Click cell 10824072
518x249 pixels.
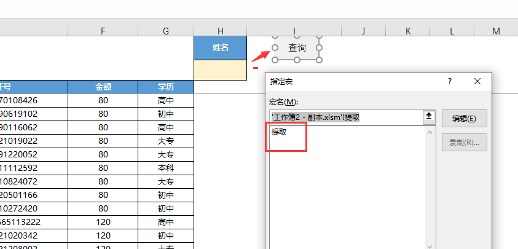pyautogui.click(x=34, y=181)
